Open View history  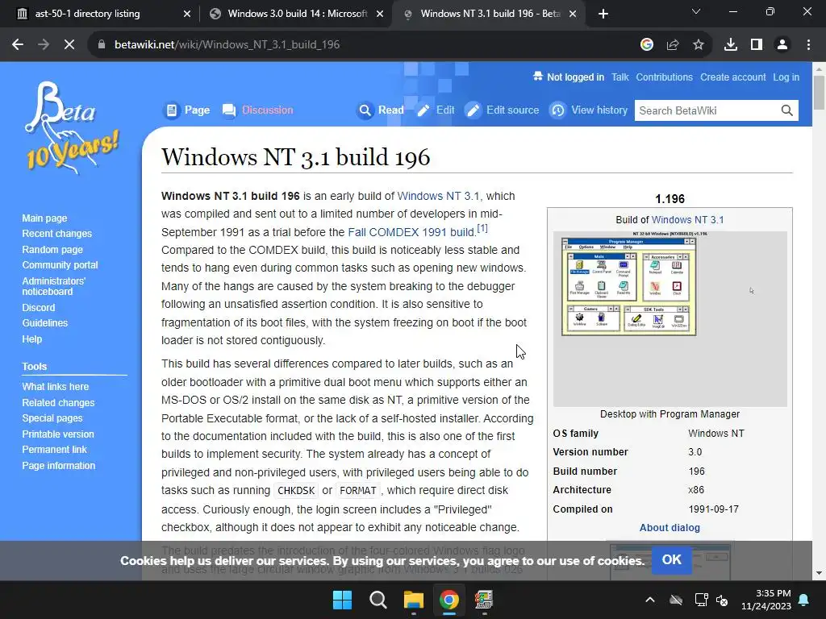[x=589, y=110]
